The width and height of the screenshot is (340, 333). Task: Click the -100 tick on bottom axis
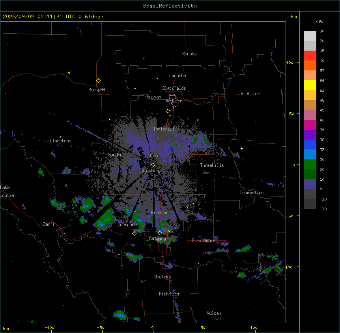click(x=49, y=328)
